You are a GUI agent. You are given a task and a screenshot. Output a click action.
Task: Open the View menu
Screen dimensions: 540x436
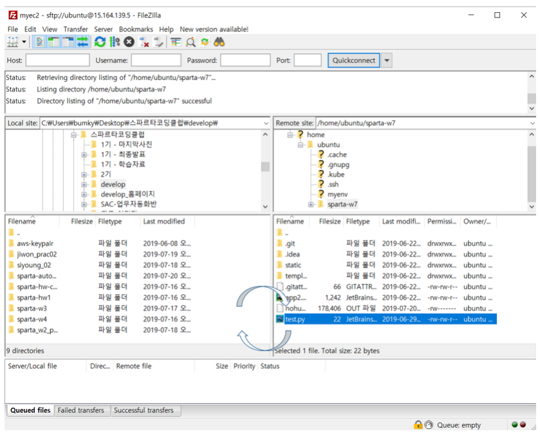[x=50, y=29]
